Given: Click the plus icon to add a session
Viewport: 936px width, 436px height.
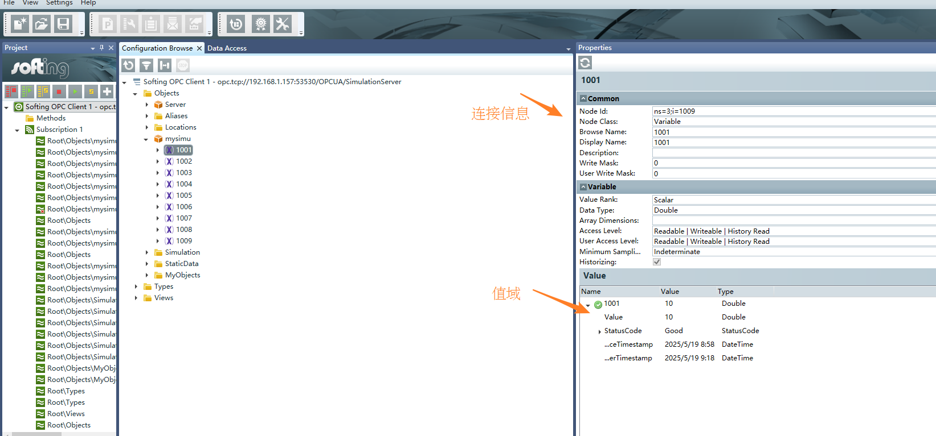Looking at the screenshot, I should coord(107,91).
